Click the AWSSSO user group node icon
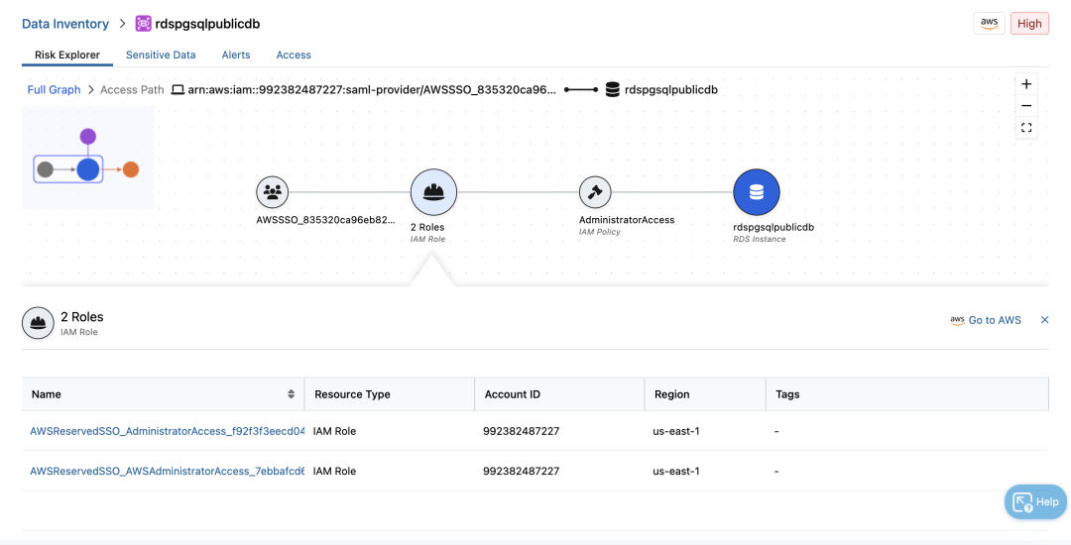This screenshot has width=1071, height=545. pos(272,192)
